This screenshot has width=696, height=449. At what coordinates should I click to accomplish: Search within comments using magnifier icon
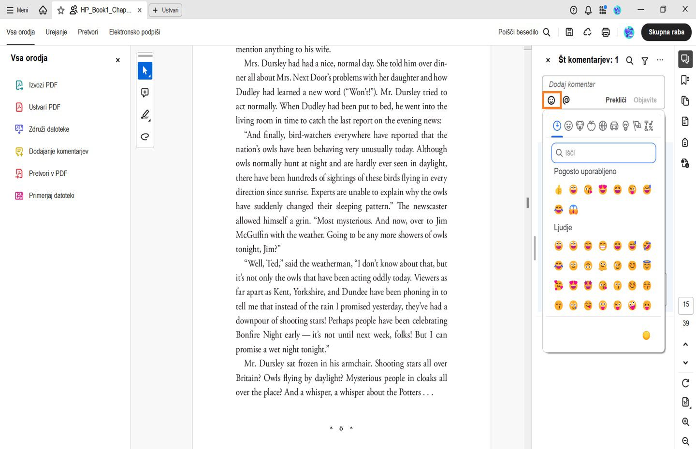click(x=630, y=60)
